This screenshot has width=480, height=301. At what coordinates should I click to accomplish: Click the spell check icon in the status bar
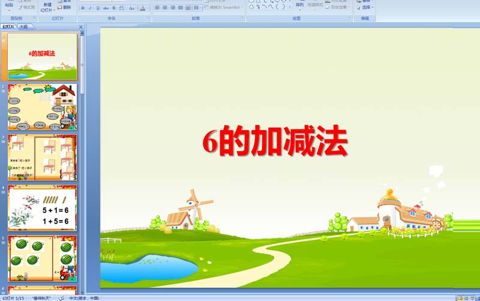(61, 298)
